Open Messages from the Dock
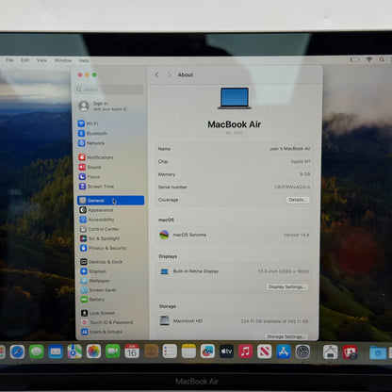 pyautogui.click(x=37, y=351)
